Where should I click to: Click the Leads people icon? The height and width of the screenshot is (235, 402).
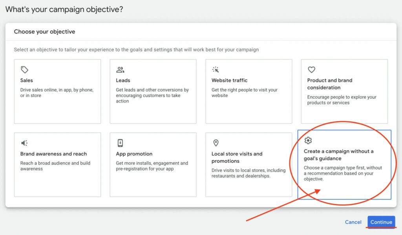120,69
